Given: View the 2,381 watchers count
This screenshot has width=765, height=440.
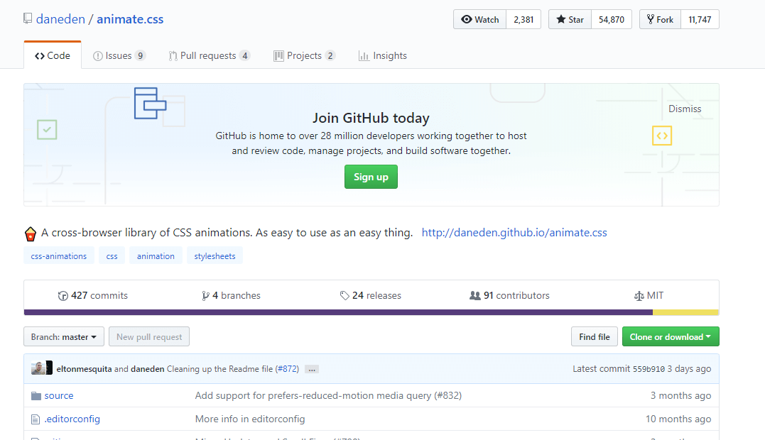Looking at the screenshot, I should click(523, 19).
